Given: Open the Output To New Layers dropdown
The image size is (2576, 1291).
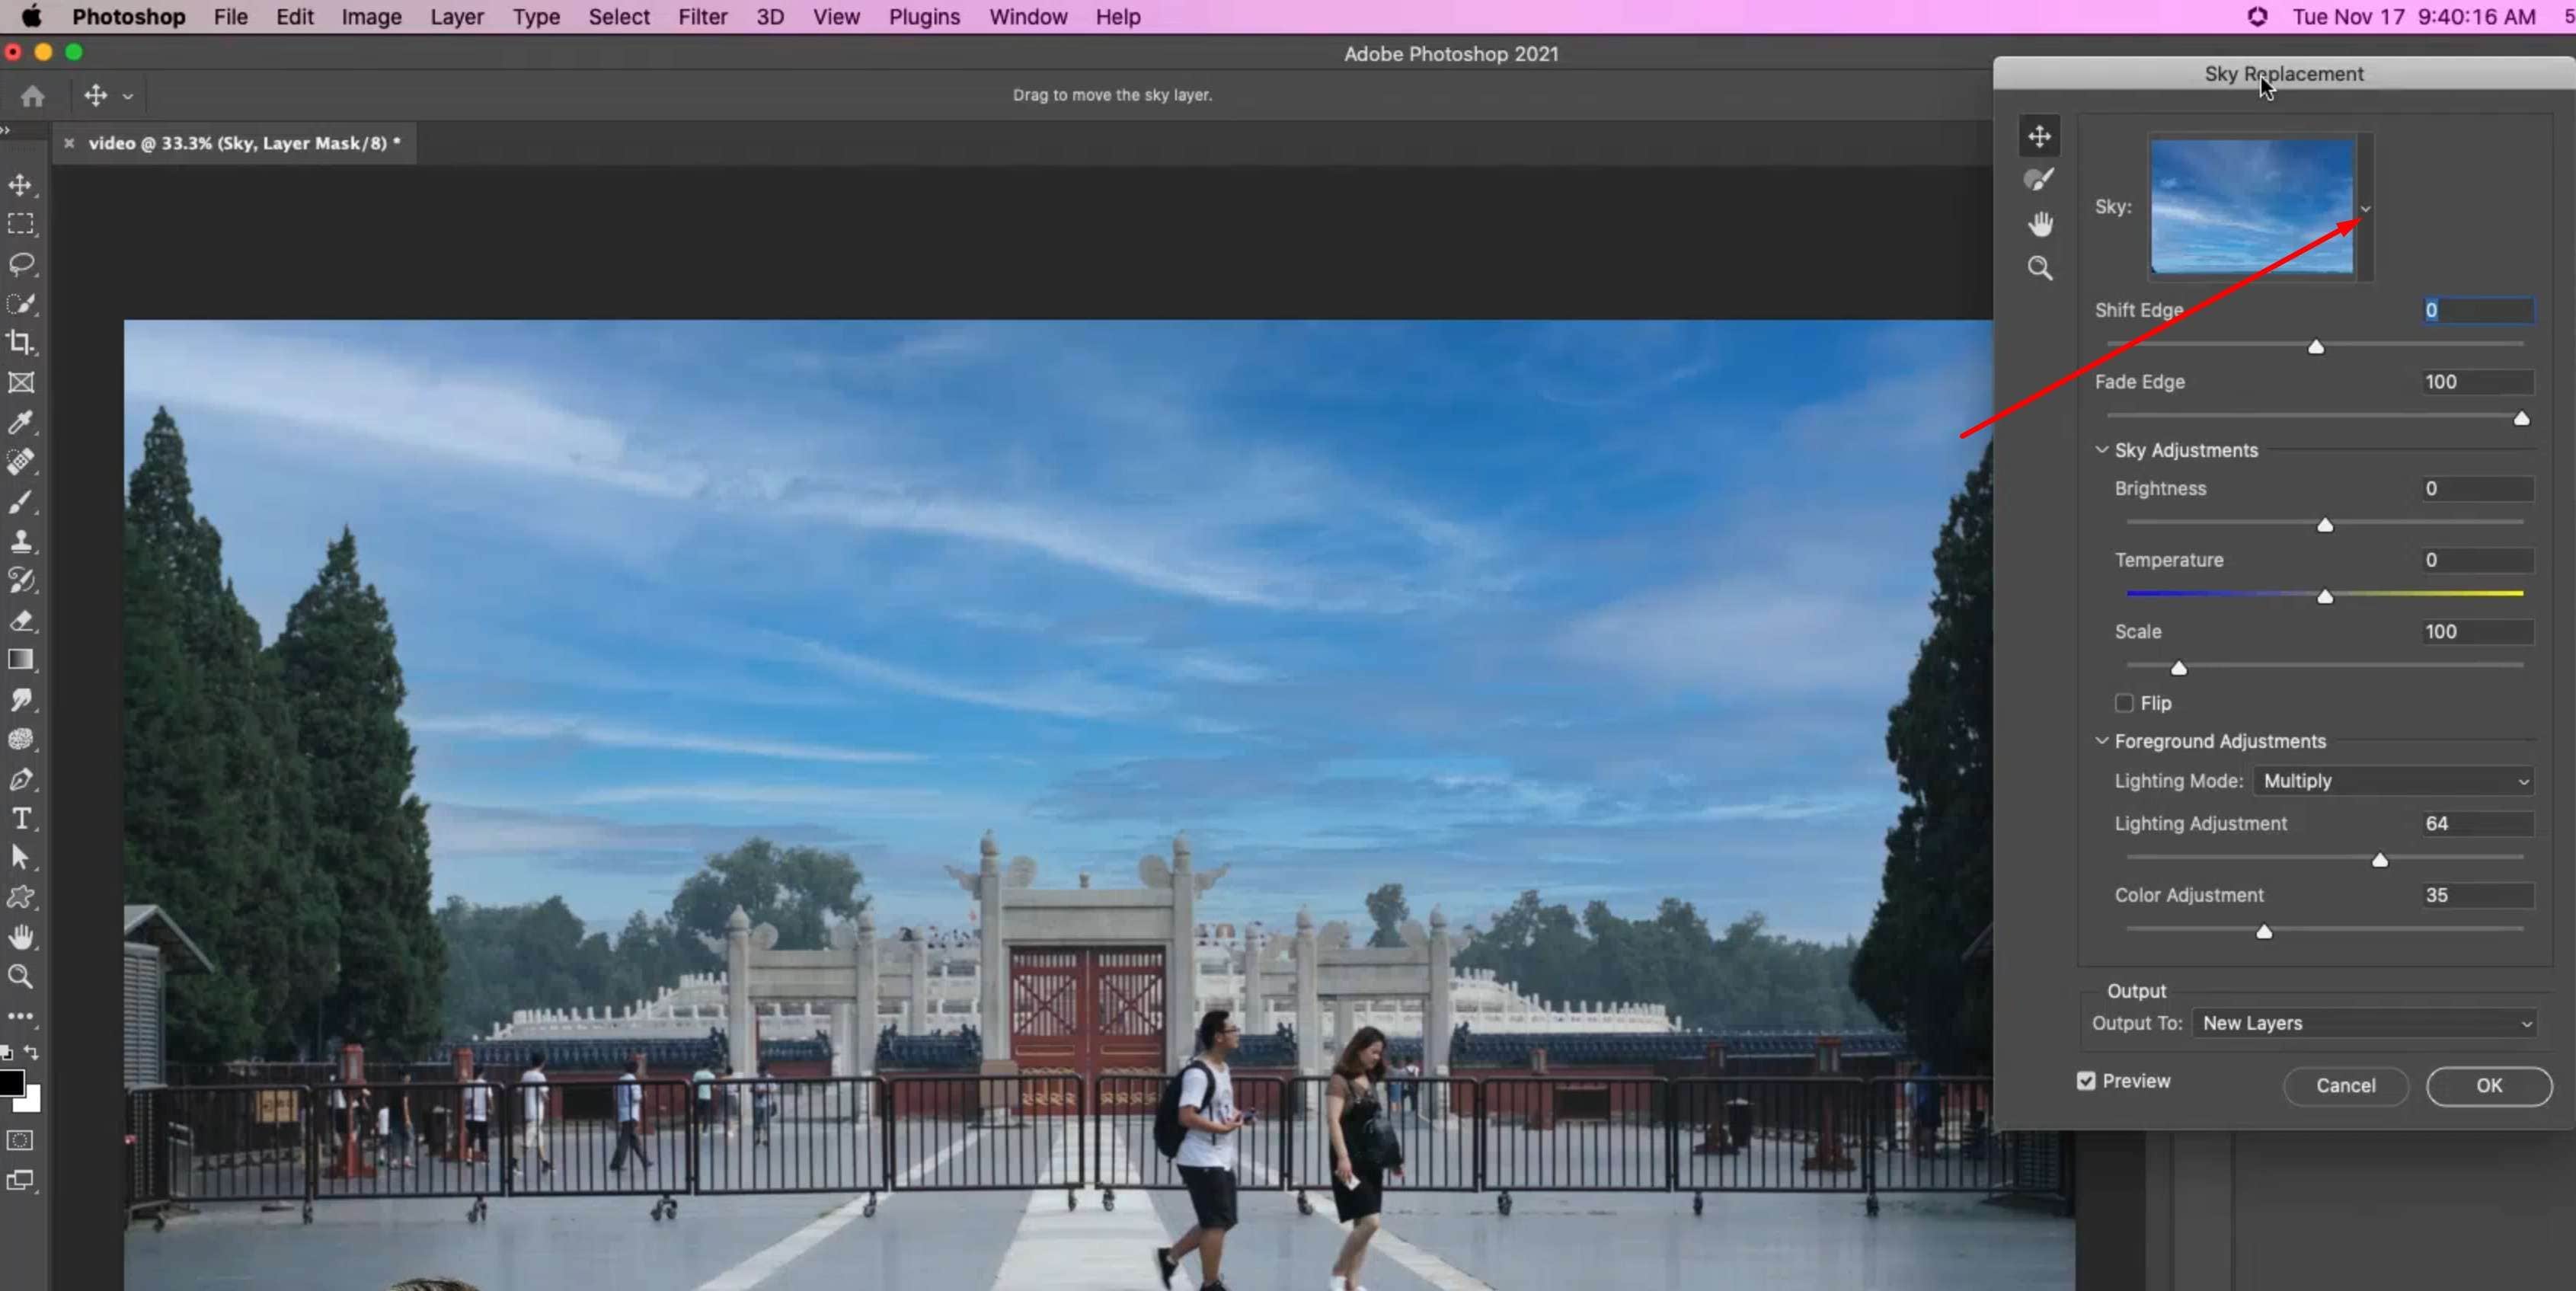Looking at the screenshot, I should 2365,1023.
